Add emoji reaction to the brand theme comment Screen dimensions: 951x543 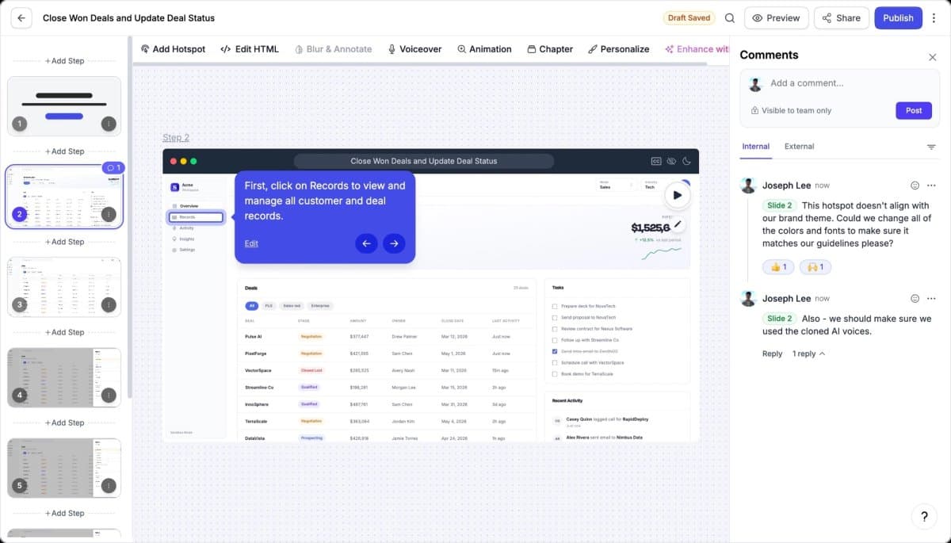(x=915, y=185)
